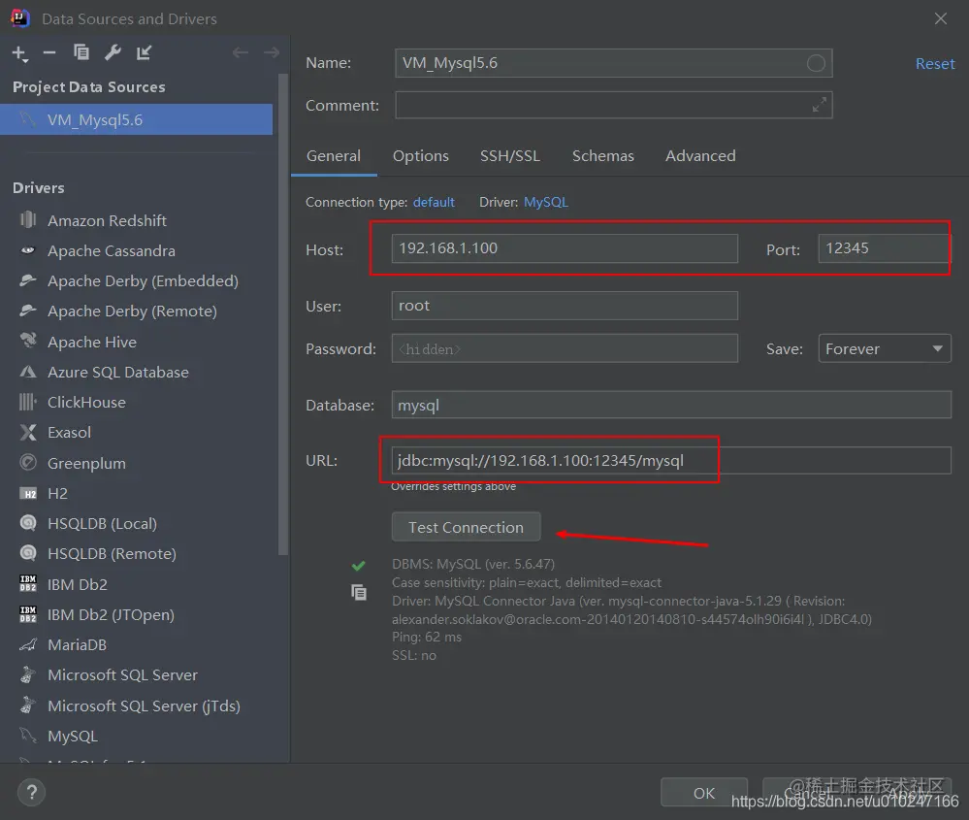The image size is (969, 820).
Task: Click the Test Connection button
Action: (466, 527)
